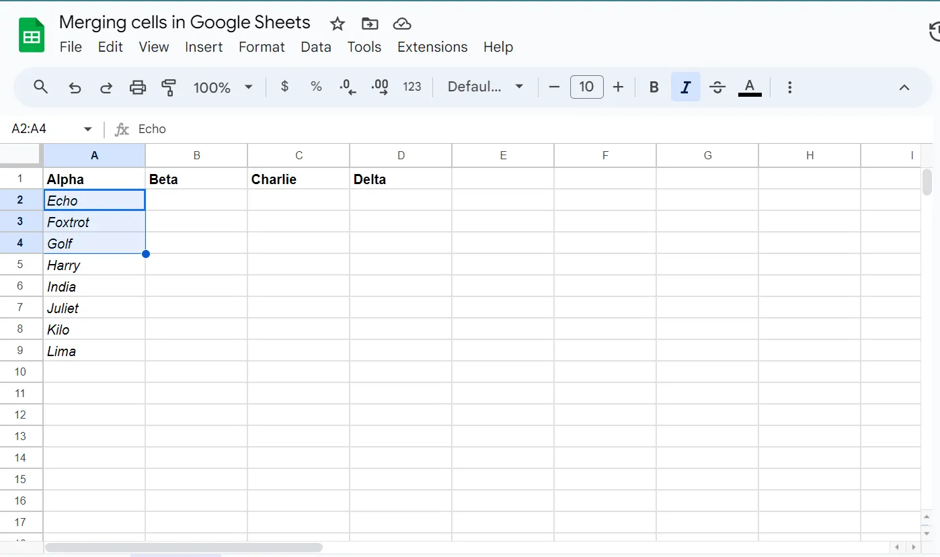Open the File menu
Screen dimensions: 940x557
(x=71, y=47)
